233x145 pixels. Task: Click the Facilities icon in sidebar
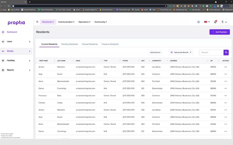click(3, 61)
